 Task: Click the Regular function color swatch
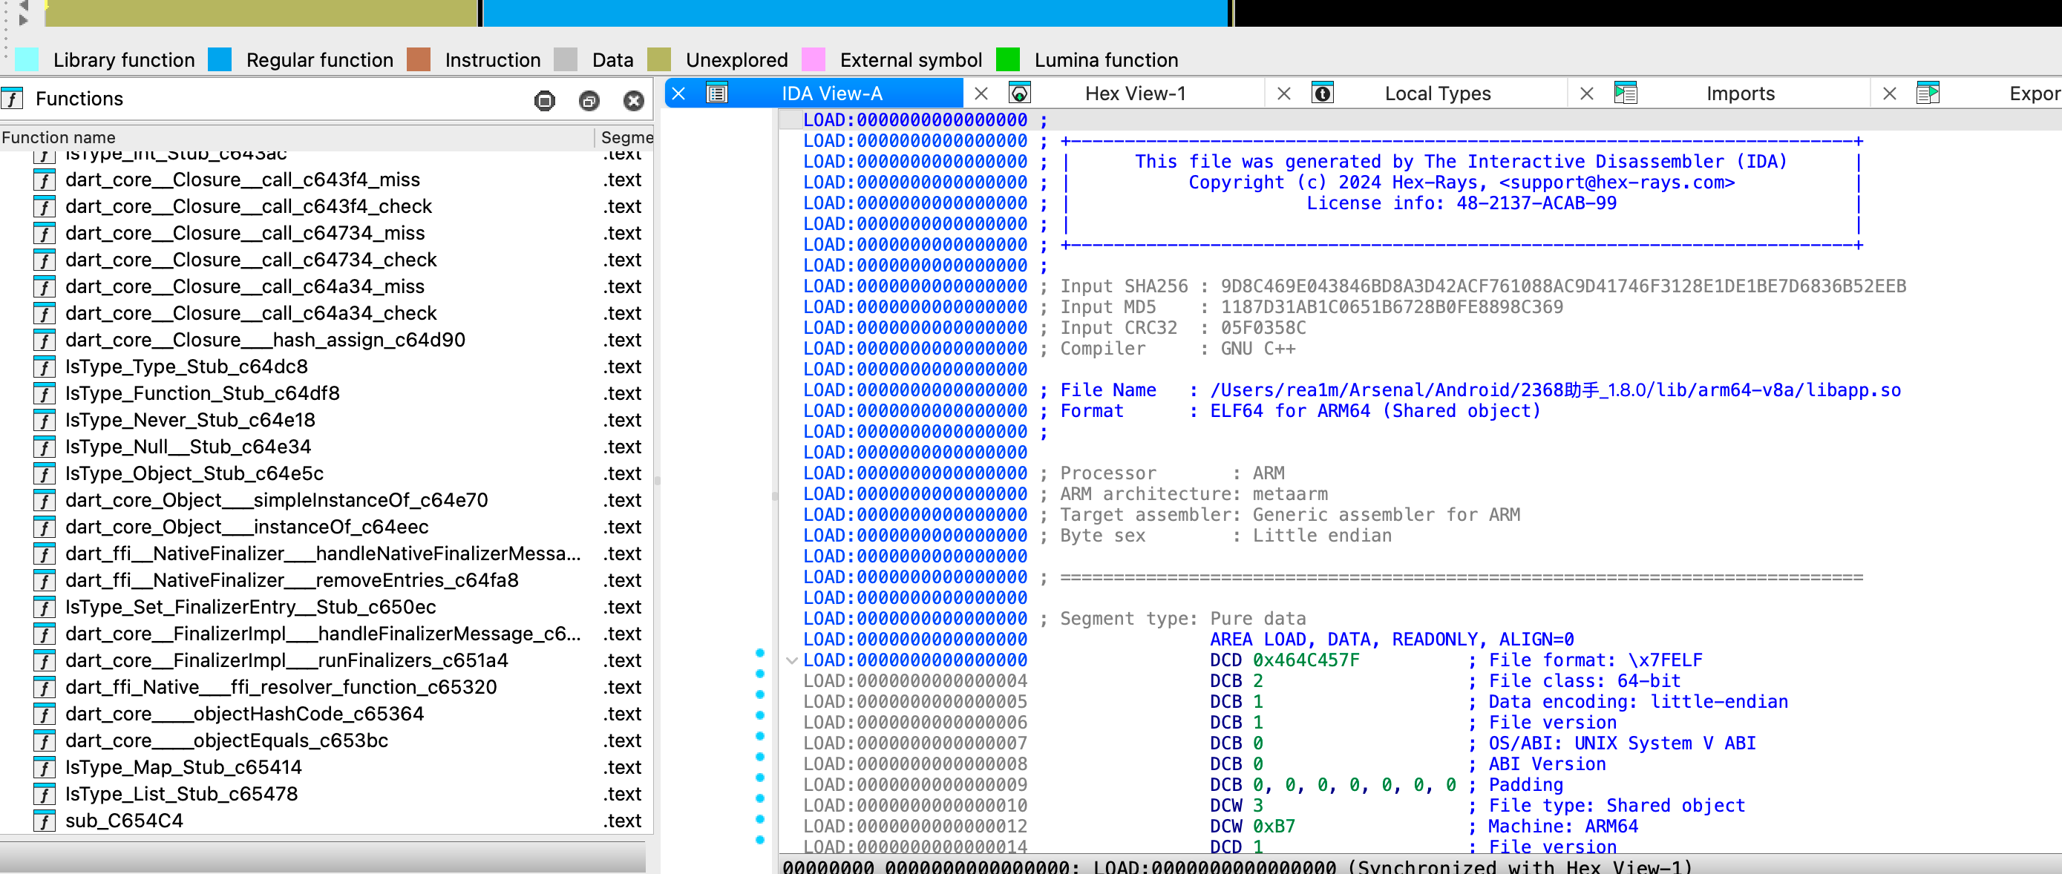click(219, 59)
